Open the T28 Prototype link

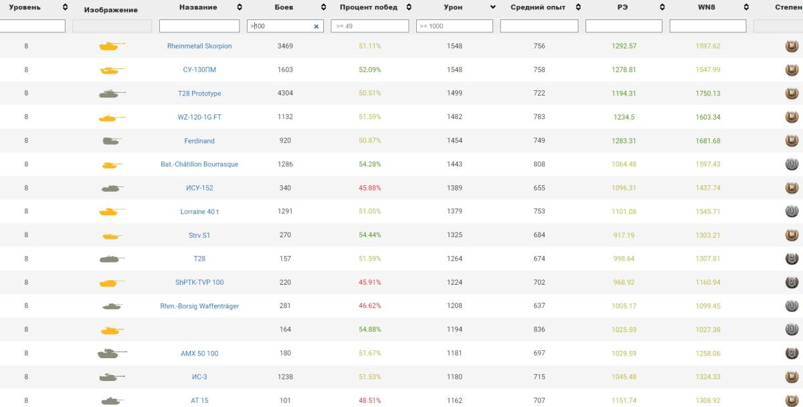point(199,94)
